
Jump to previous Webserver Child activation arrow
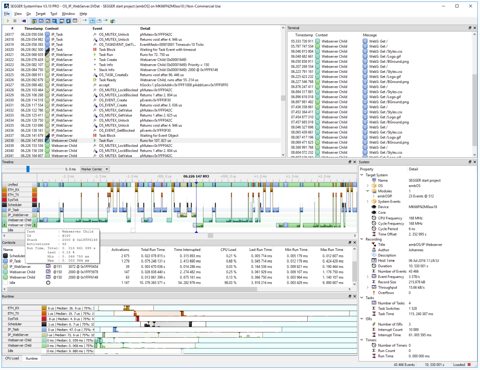5,225
